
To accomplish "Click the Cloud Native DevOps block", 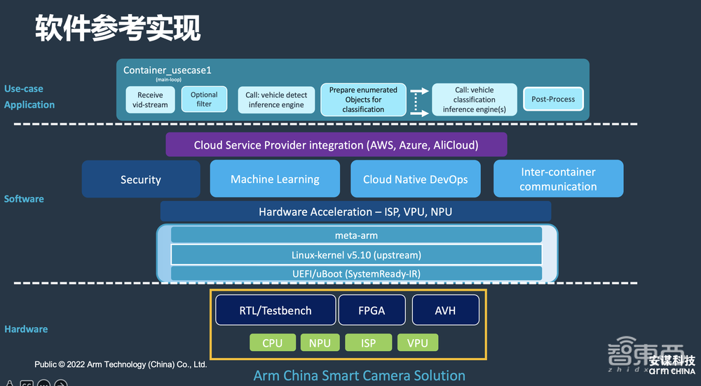I will pos(415,179).
